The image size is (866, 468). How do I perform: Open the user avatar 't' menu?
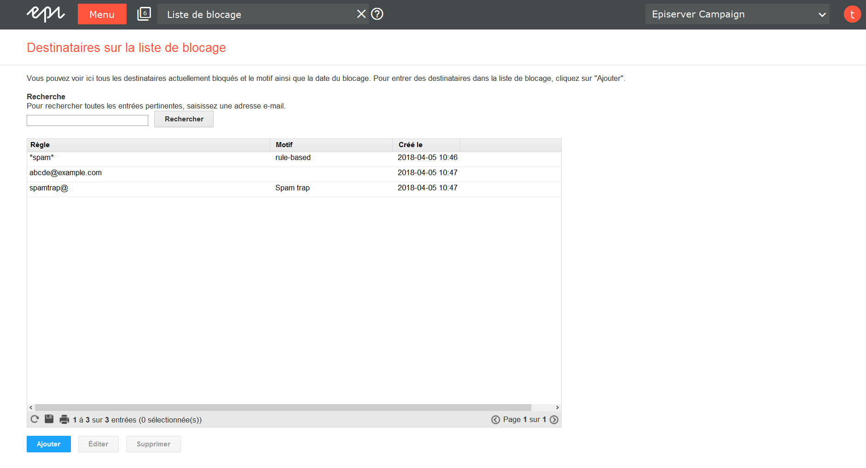pos(852,14)
